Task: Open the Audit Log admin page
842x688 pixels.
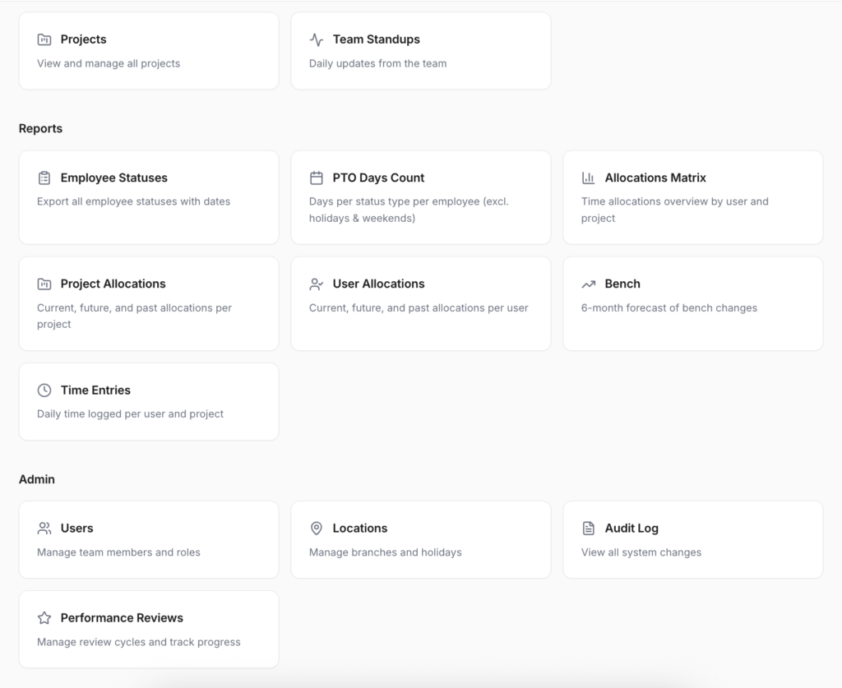Action: pos(692,539)
